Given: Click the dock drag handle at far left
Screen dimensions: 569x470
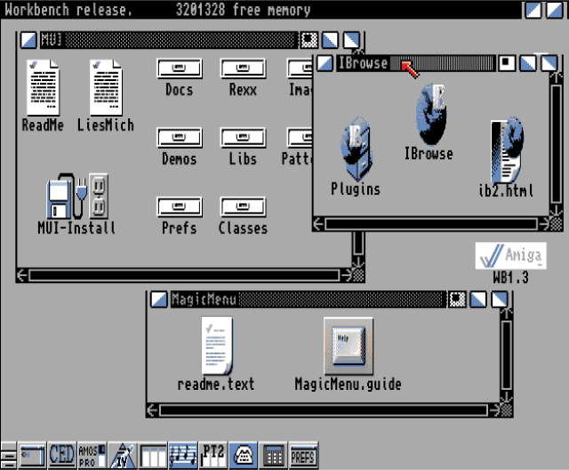Looking at the screenshot, I should pos(8,455).
